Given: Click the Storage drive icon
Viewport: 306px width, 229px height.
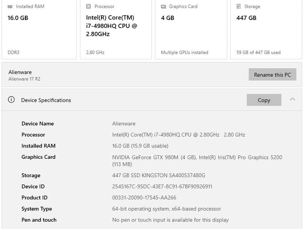Looking at the screenshot, I should [239, 7].
